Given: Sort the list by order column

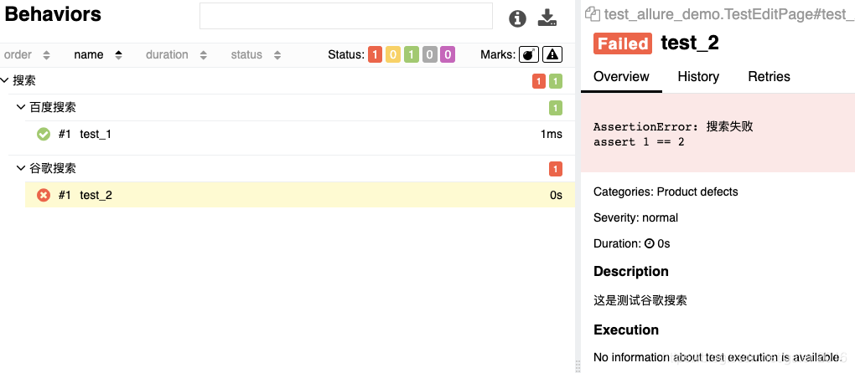Looking at the screenshot, I should click(27, 55).
